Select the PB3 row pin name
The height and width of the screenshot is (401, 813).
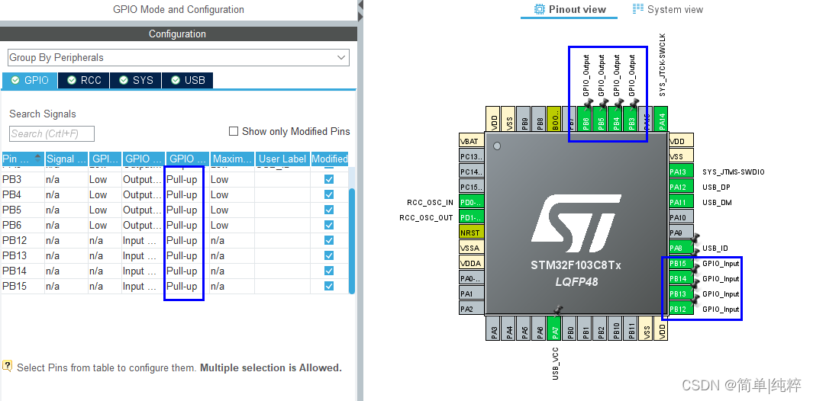(11, 179)
